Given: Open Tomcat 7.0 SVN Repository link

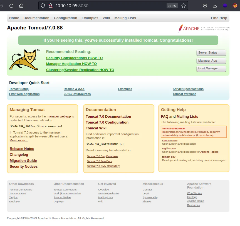Looking at the screenshot, I should (103, 166).
